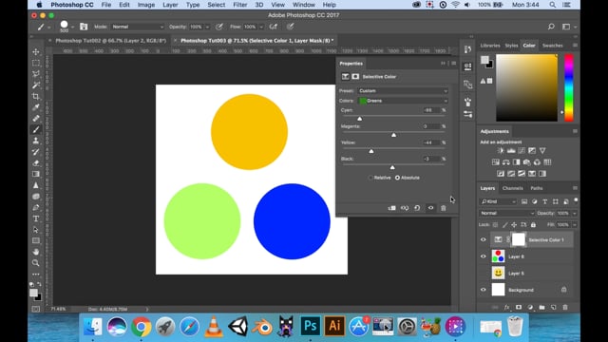Select the Move tool

tap(36, 51)
